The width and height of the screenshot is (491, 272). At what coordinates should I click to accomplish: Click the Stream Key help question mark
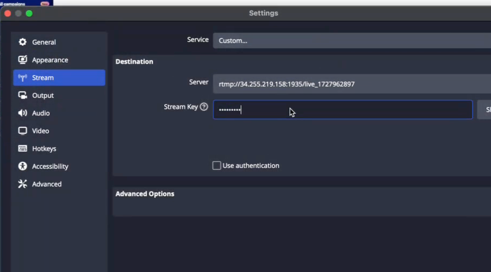tap(204, 107)
